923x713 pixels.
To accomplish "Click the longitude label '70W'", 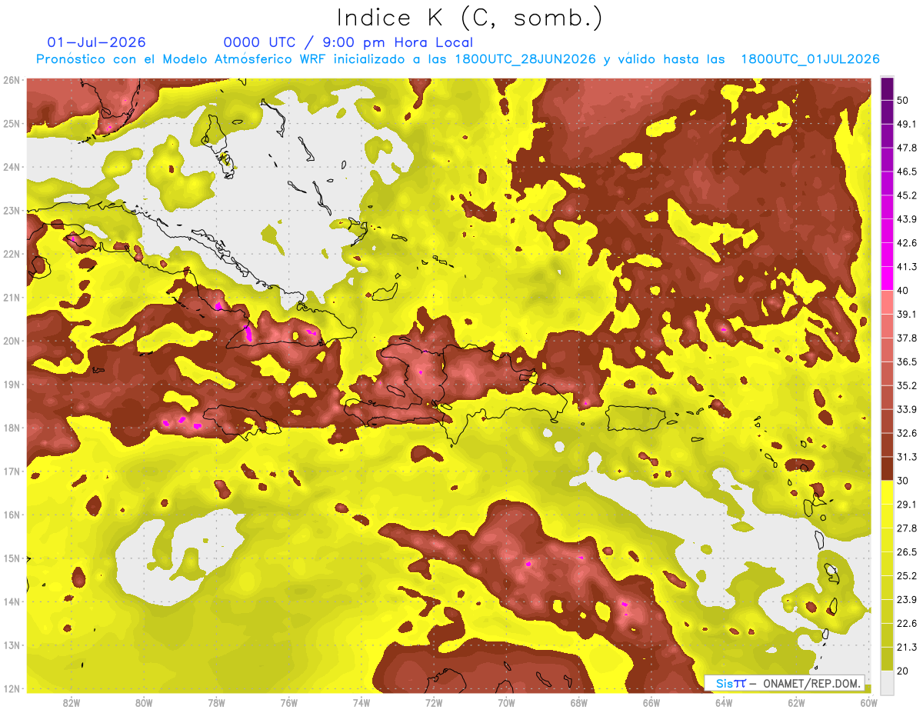I will [x=506, y=702].
